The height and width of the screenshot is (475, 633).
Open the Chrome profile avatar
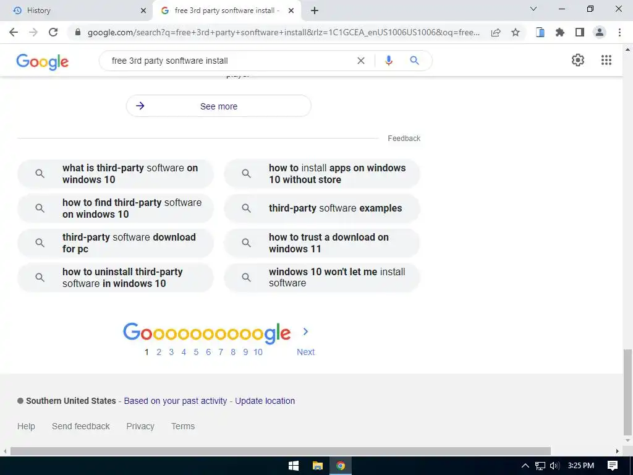[600, 32]
